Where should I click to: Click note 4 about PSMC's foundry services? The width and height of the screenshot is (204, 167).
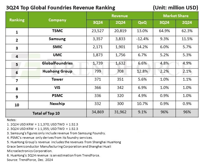click(x=50, y=138)
